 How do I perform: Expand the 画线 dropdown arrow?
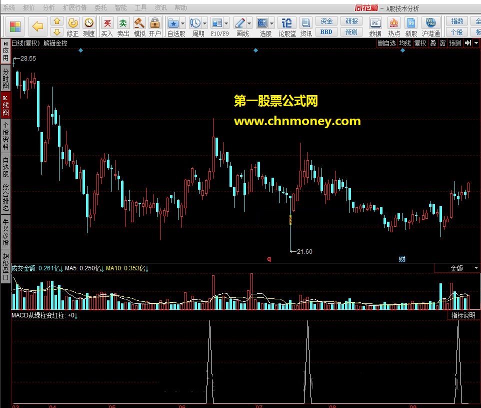pyautogui.click(x=249, y=24)
